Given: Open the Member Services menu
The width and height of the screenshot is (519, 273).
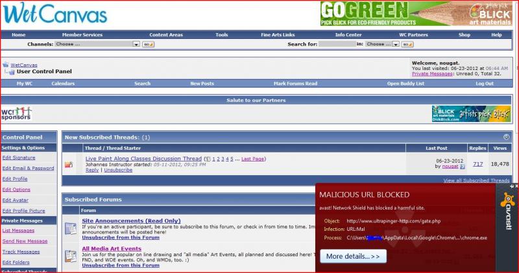Looking at the screenshot, I should (82, 35).
